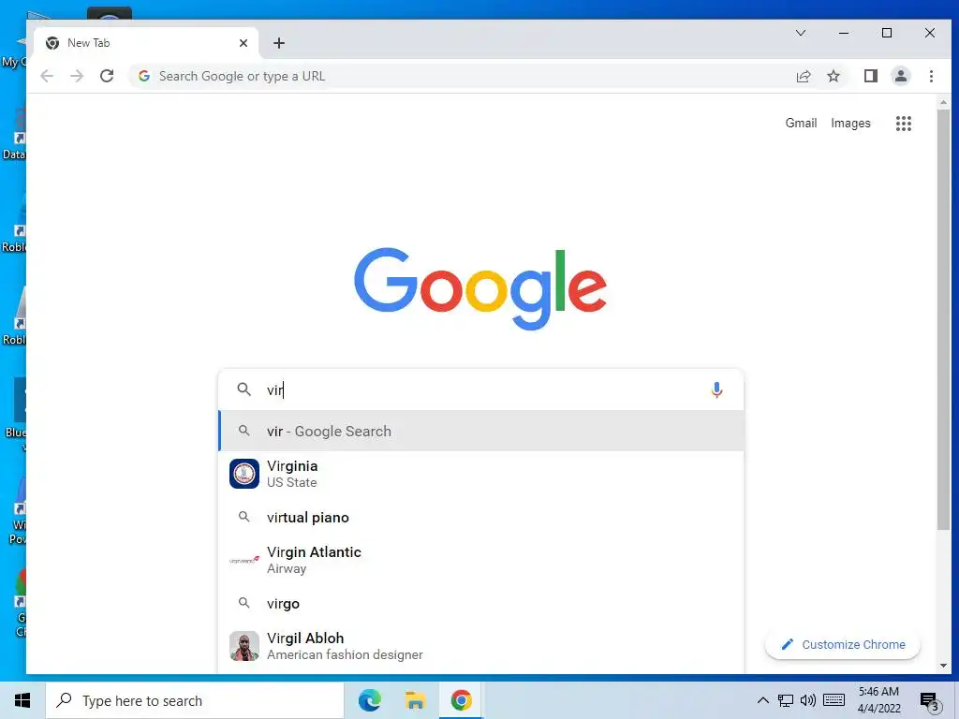Open the profile avatar icon

tap(901, 77)
